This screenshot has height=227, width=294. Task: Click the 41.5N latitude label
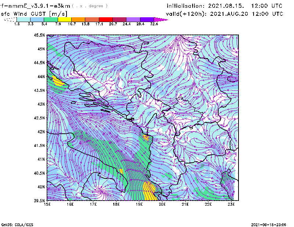tap(39, 145)
